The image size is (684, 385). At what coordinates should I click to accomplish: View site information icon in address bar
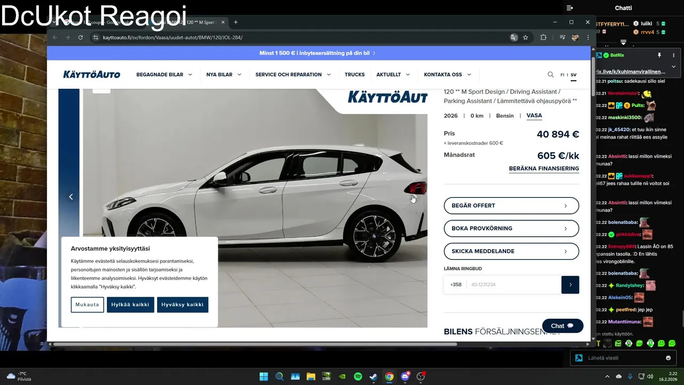(x=96, y=37)
